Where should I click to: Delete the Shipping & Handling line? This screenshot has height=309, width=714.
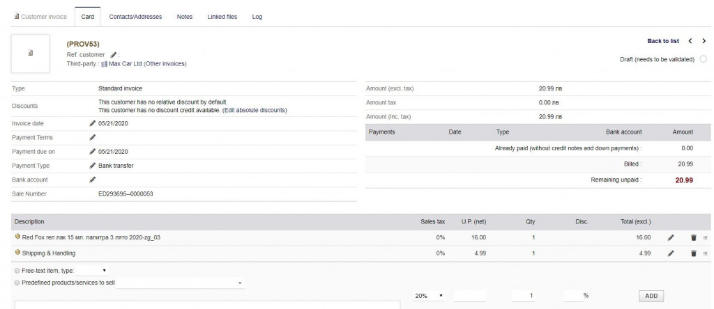pos(693,253)
